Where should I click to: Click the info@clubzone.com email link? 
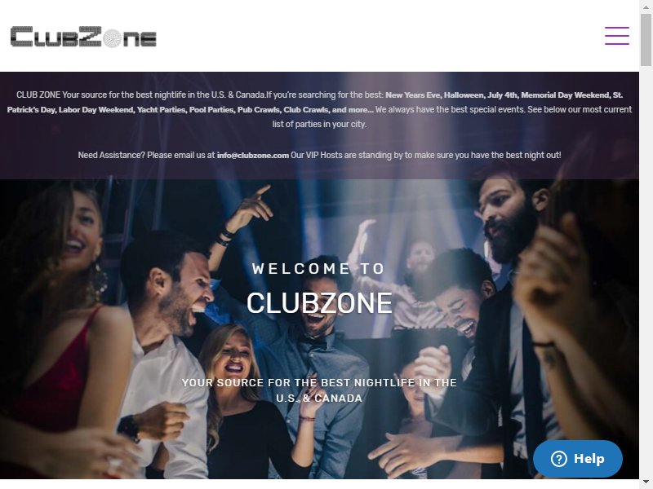(x=253, y=156)
